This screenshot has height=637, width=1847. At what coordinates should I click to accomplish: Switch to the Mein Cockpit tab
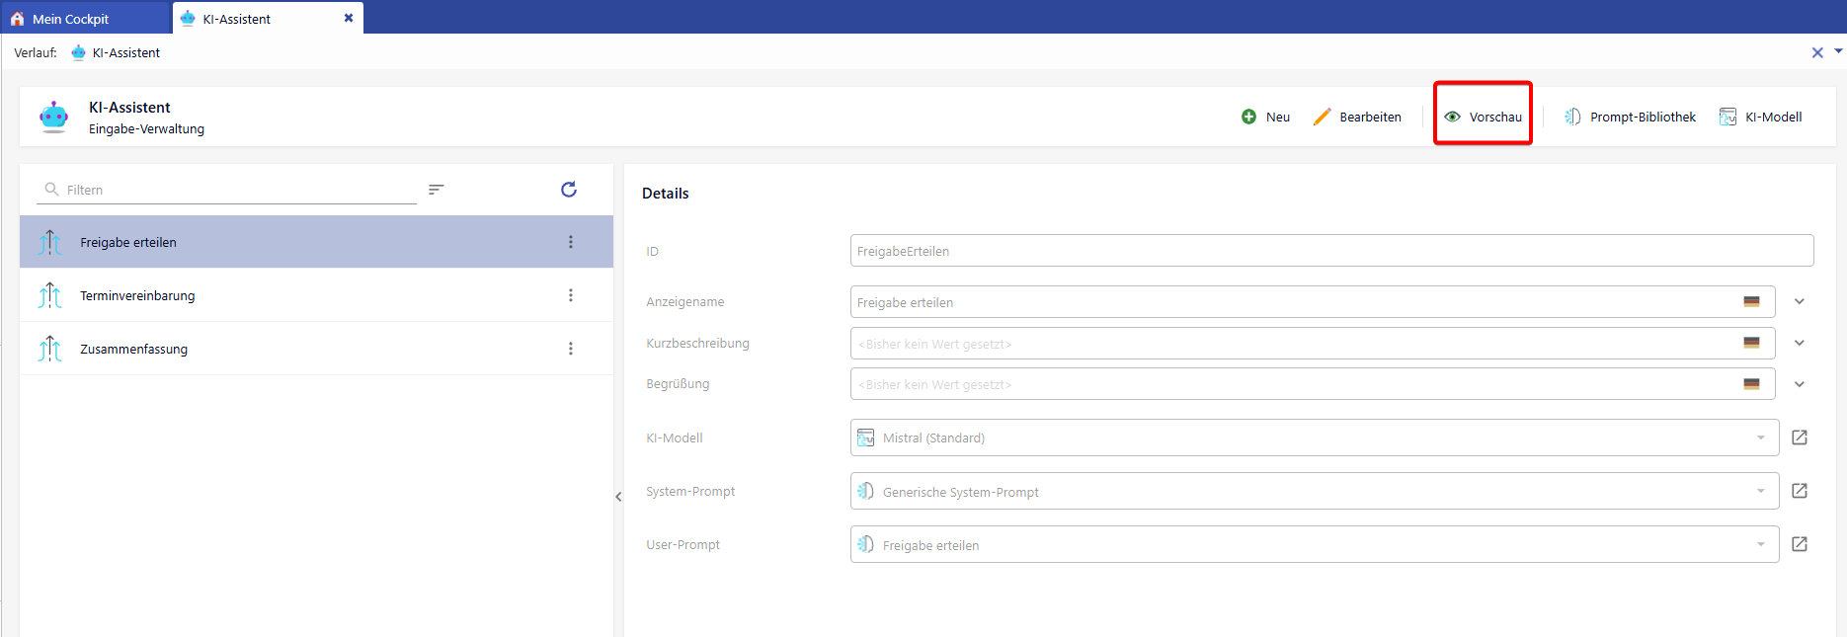71,19
